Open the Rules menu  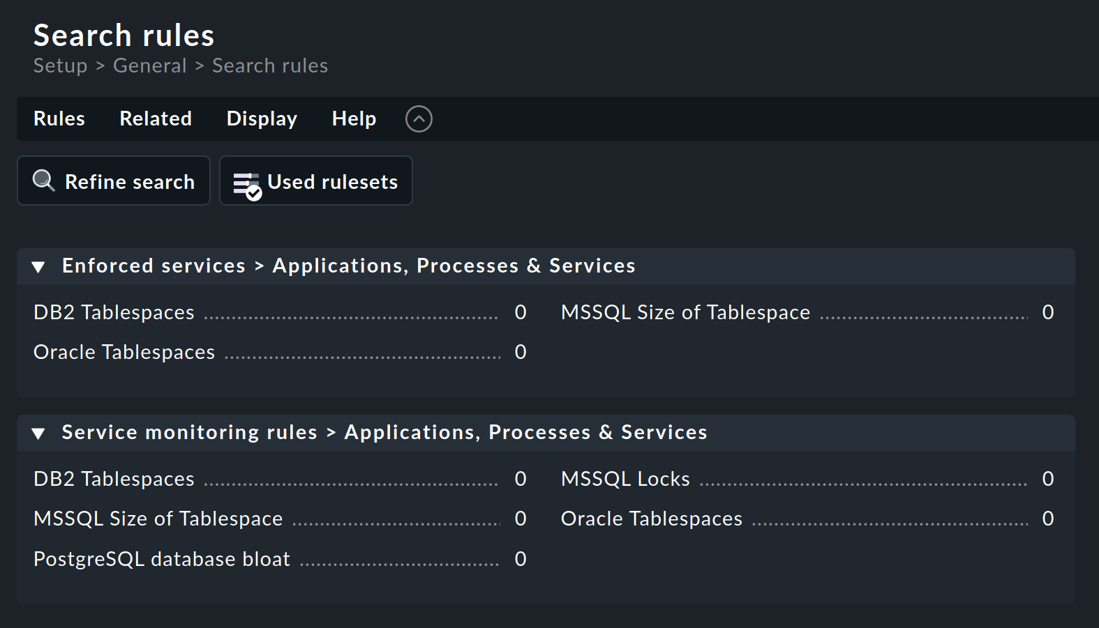tap(59, 119)
